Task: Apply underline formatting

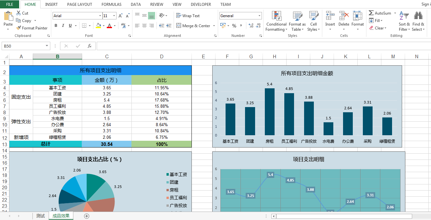Action: tap(70, 26)
